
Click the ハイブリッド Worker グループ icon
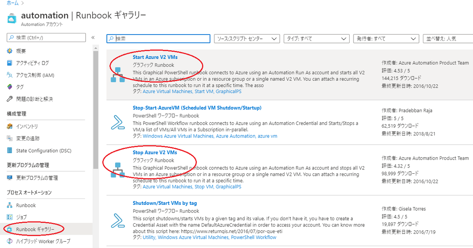(x=10, y=241)
